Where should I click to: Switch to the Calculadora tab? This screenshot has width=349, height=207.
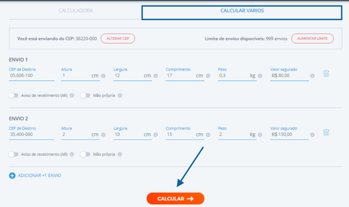click(x=75, y=11)
